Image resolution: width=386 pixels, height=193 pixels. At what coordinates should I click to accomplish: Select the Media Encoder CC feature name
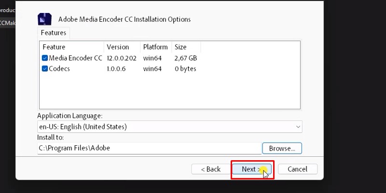click(x=75, y=58)
